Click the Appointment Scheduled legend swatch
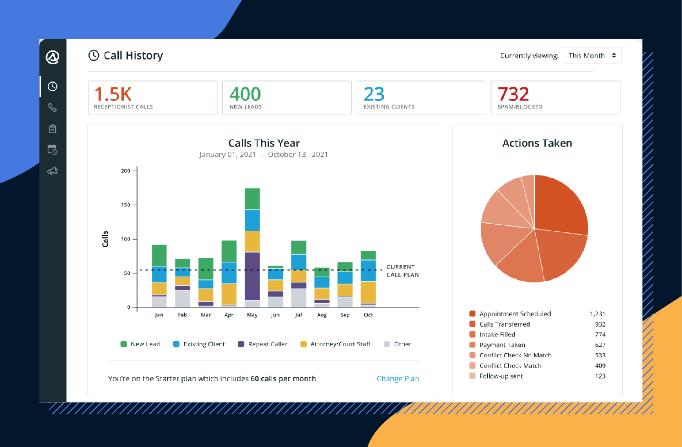This screenshot has width=682, height=447. click(472, 313)
